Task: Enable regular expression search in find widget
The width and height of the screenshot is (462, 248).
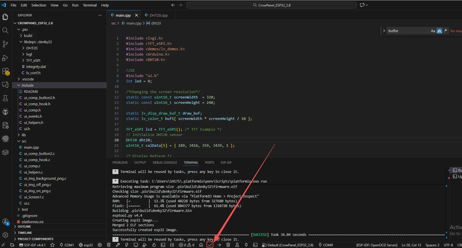Action: tap(445, 31)
